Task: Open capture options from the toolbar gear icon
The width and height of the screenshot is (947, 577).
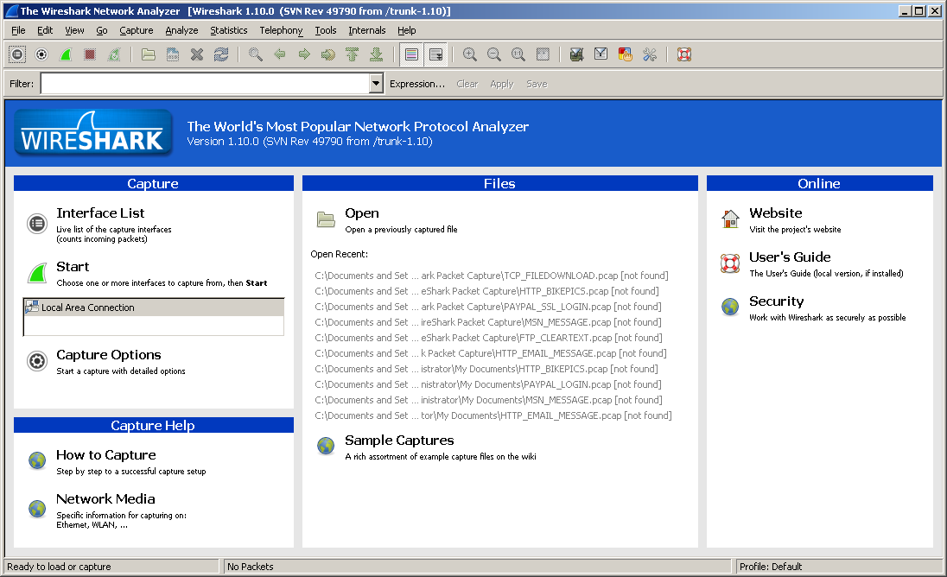Action: [x=41, y=55]
